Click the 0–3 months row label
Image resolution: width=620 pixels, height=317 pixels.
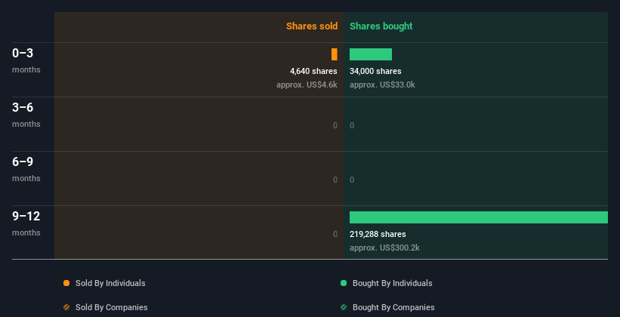tap(26, 60)
